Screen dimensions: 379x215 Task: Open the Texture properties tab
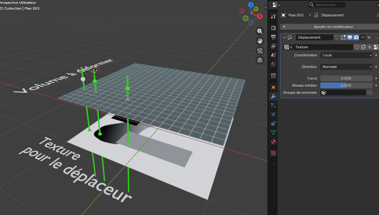coord(273,153)
